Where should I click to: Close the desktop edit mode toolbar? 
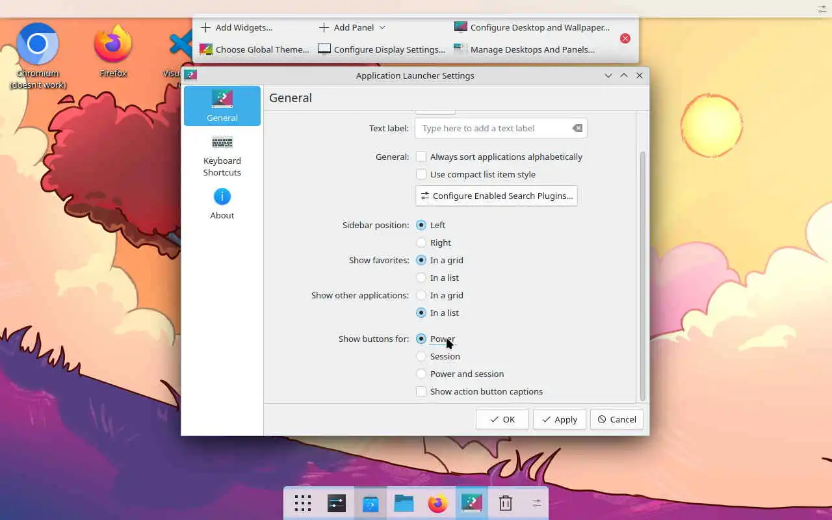click(x=625, y=38)
